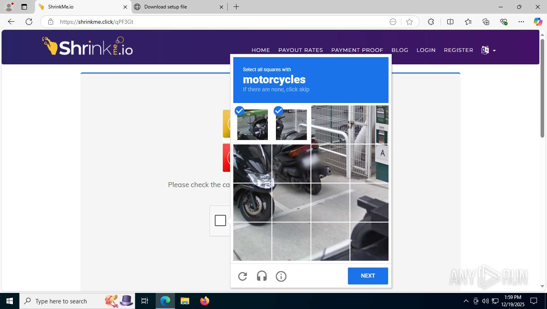
Task: Open Edge from the taskbar
Action: pos(165,301)
